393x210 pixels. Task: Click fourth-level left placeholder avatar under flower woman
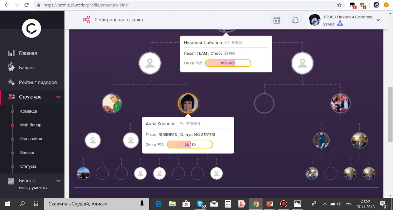93,140
